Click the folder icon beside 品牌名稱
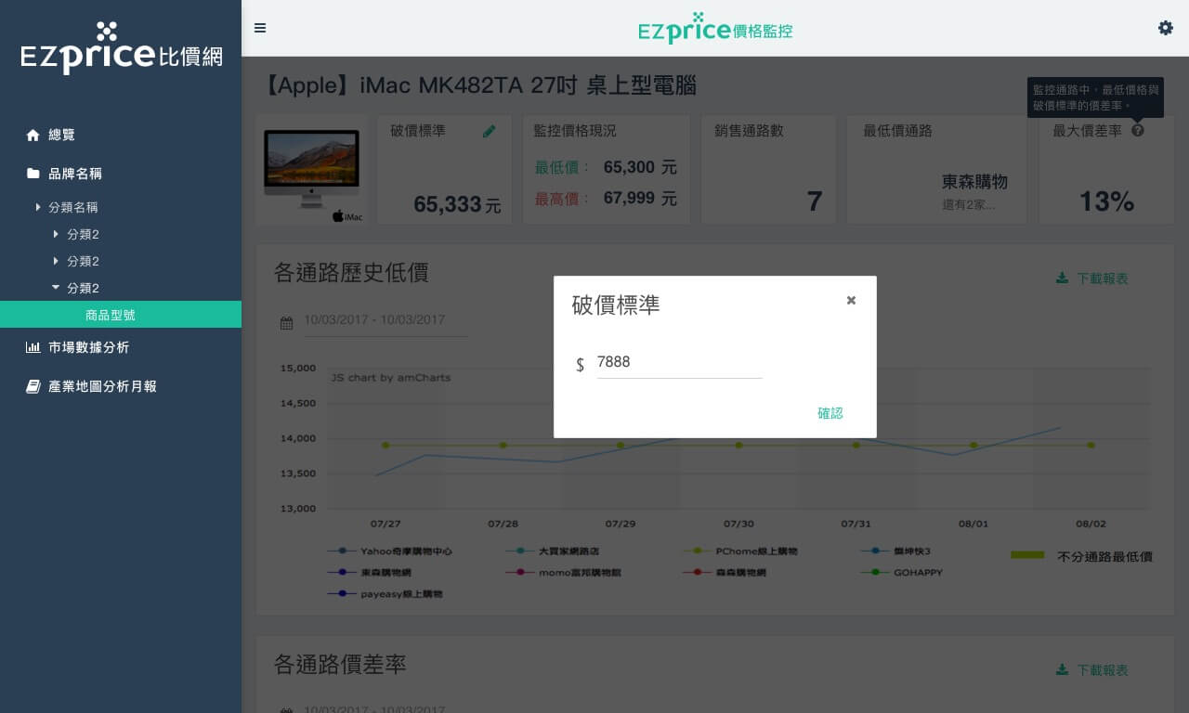The width and height of the screenshot is (1189, 713). coord(33,174)
